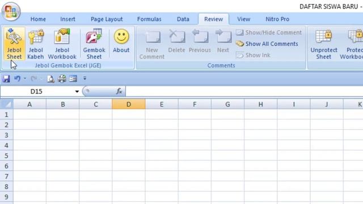Viewport: 363px width, 204px height.
Task: Open the Page Layout tab
Action: point(107,19)
